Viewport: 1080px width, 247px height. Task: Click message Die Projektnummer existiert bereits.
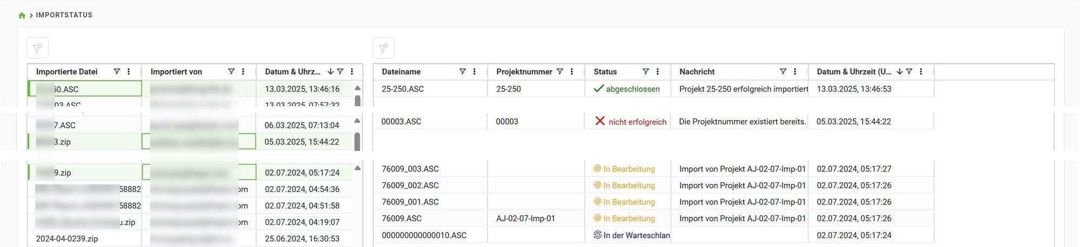pos(742,121)
